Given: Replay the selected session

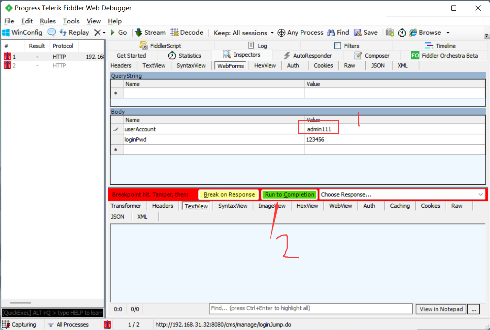Looking at the screenshot, I should (74, 33).
